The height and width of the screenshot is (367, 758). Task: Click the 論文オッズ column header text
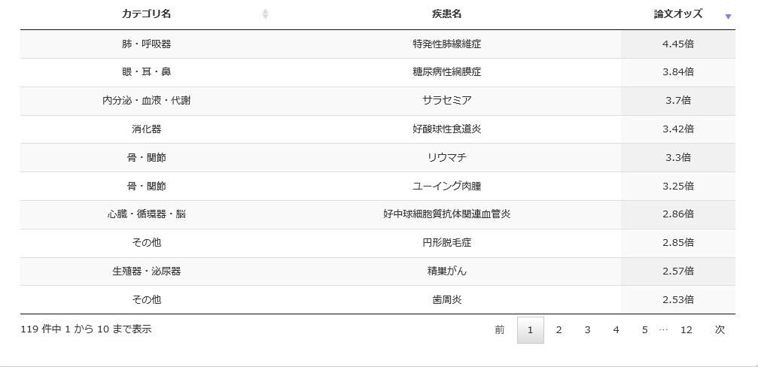point(677,14)
